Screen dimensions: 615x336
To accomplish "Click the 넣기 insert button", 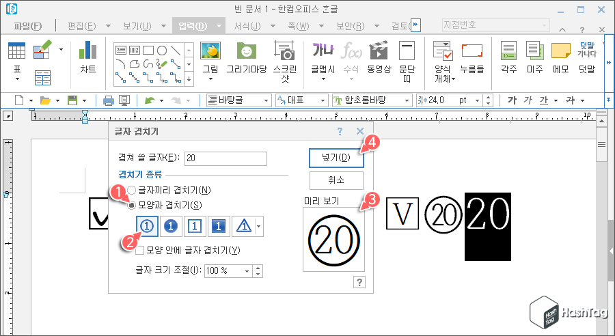I will tap(336, 158).
